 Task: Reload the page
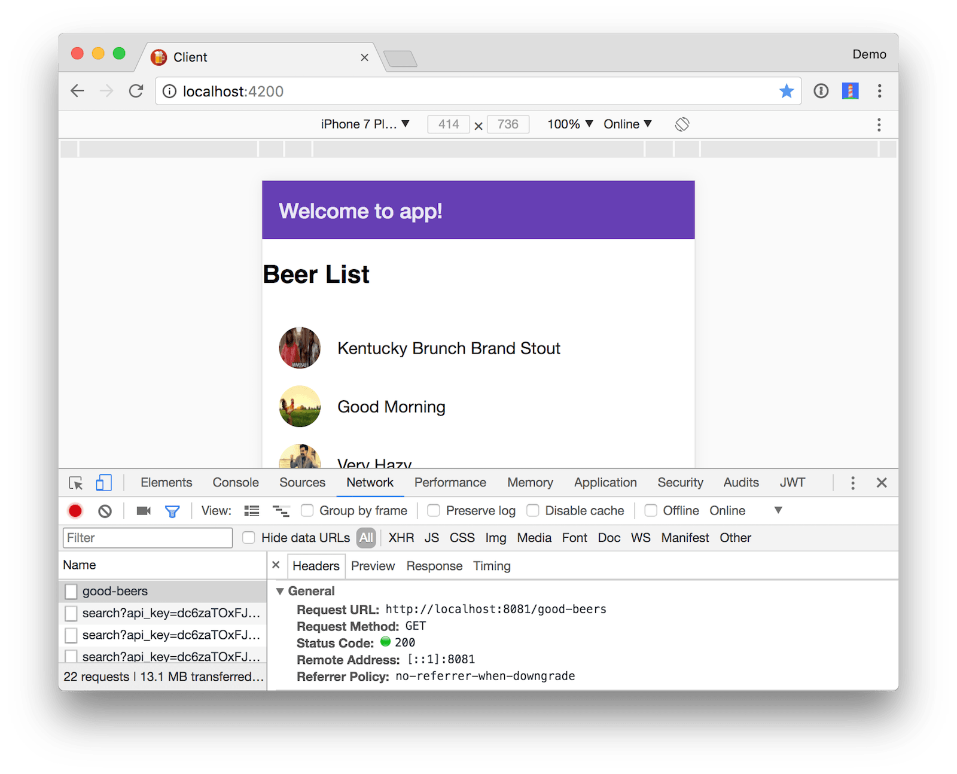point(136,91)
